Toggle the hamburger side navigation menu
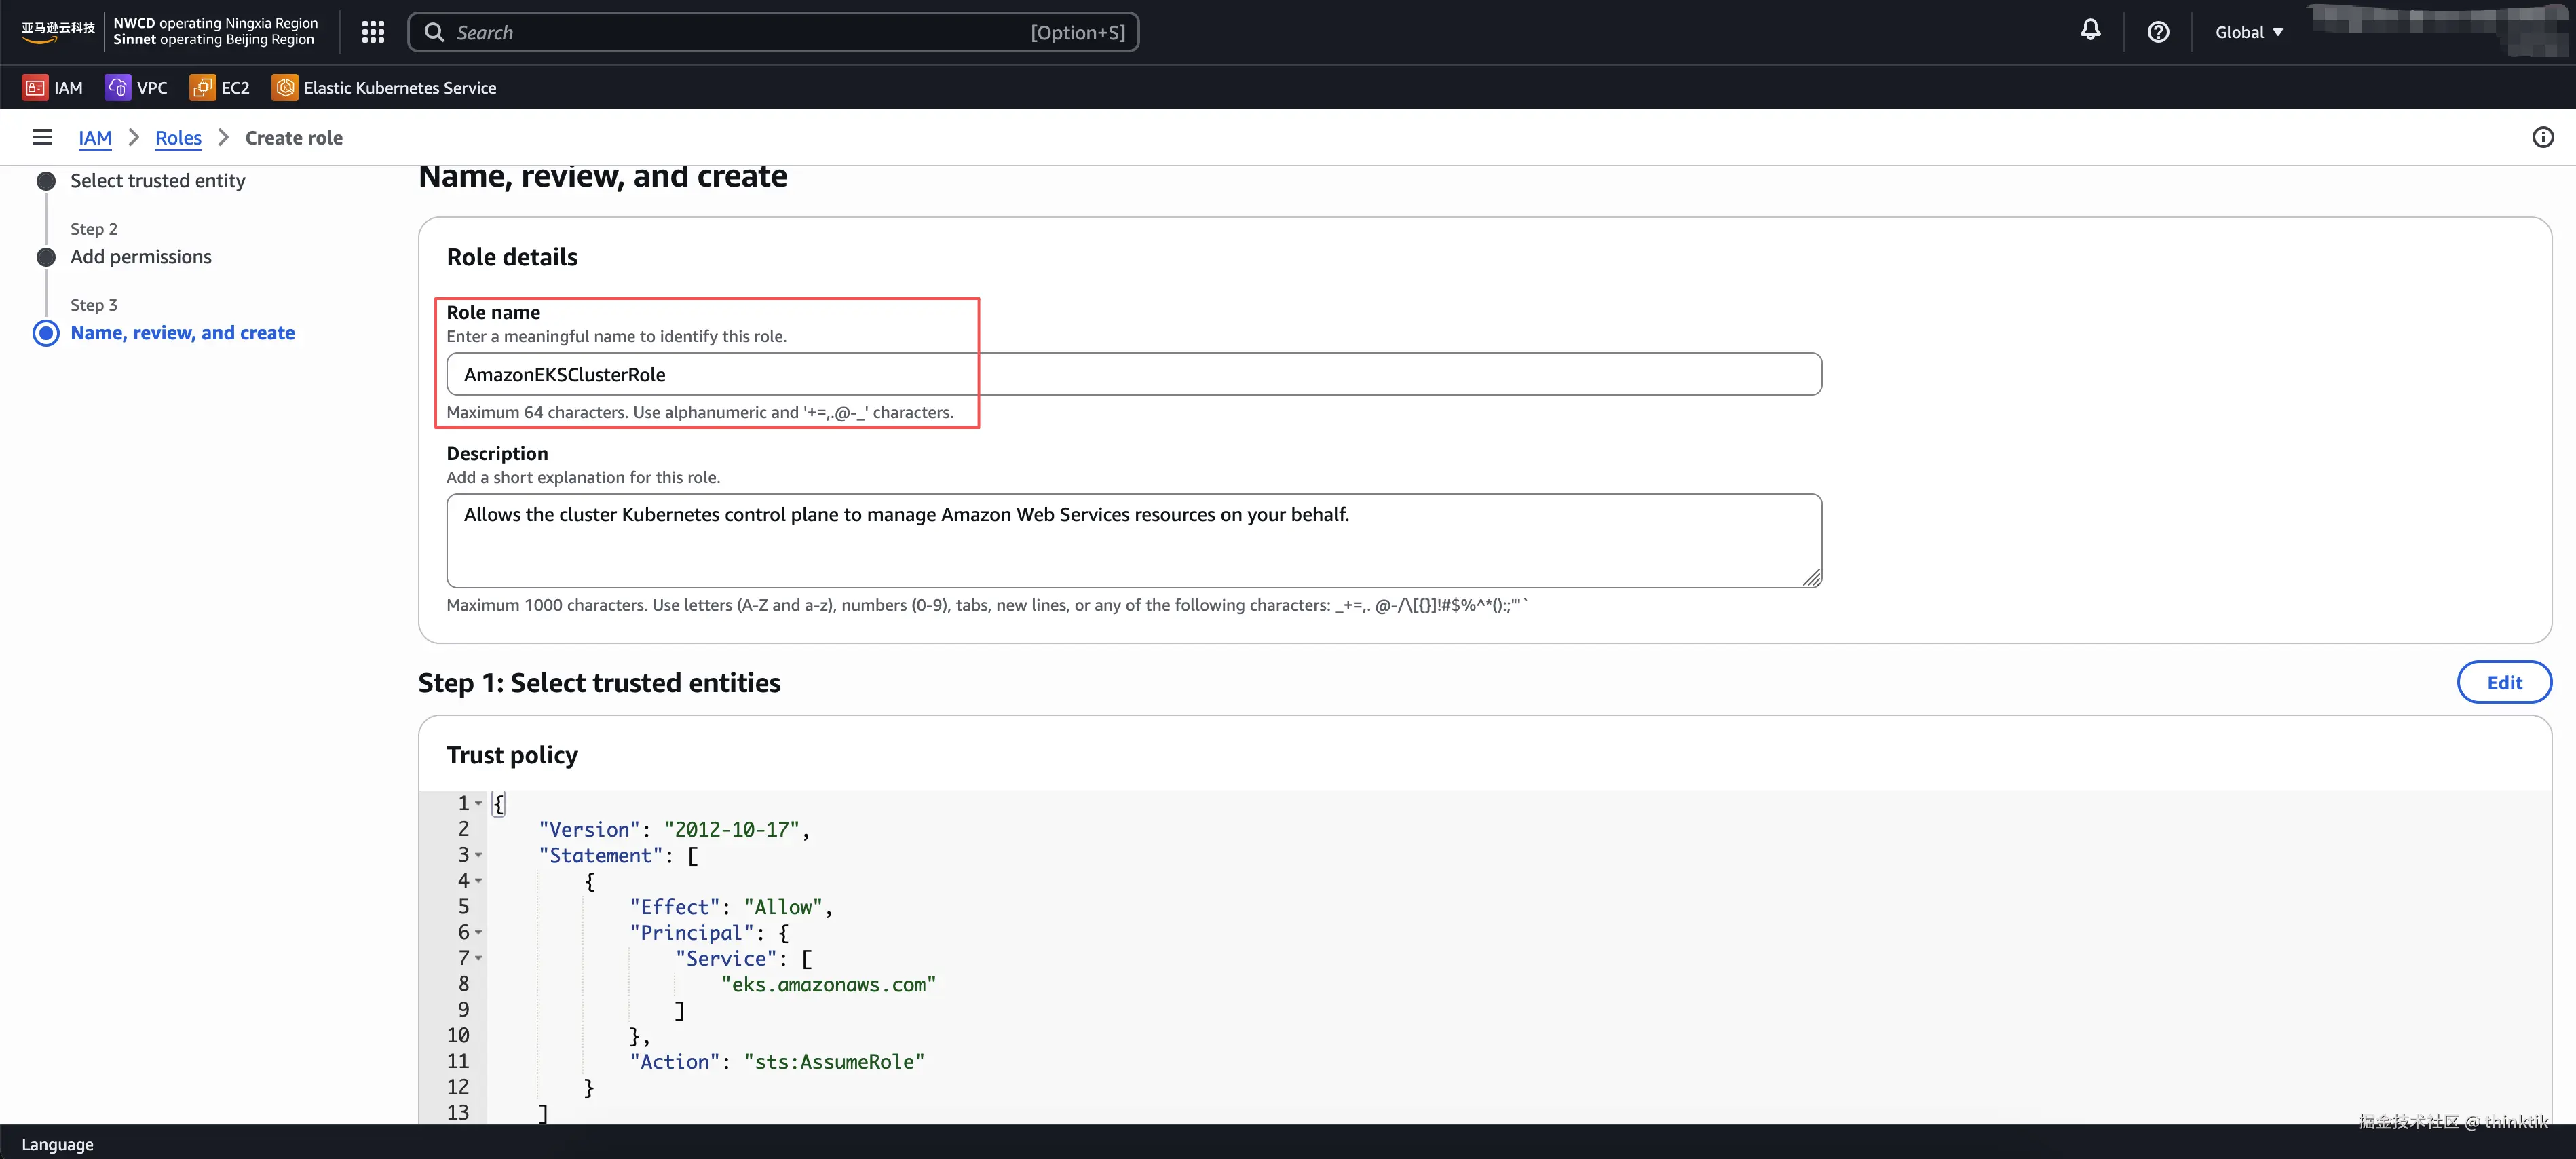This screenshot has width=2576, height=1159. coord(42,138)
